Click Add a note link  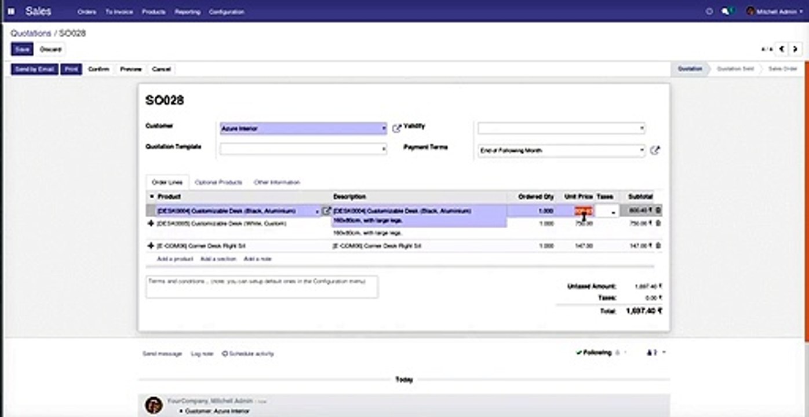point(257,259)
